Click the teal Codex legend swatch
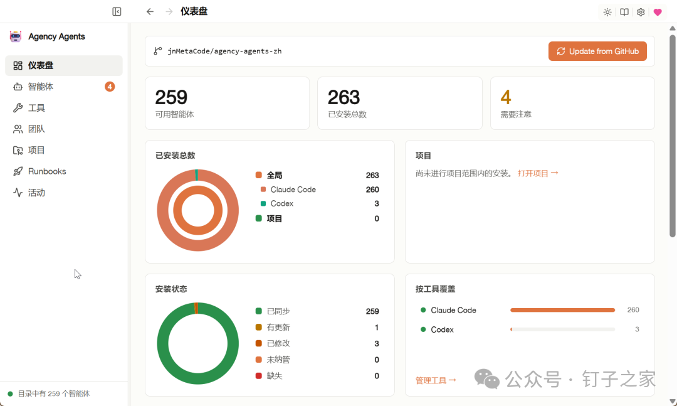 tap(263, 204)
